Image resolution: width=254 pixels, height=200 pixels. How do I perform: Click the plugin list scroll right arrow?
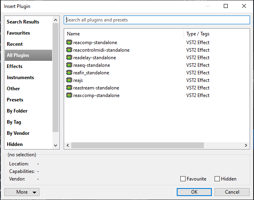pos(246,145)
